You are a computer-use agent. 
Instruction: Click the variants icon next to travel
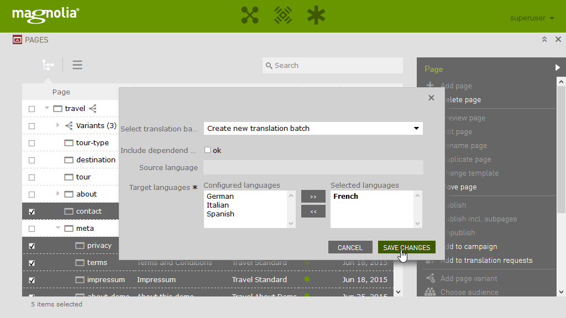tap(93, 109)
